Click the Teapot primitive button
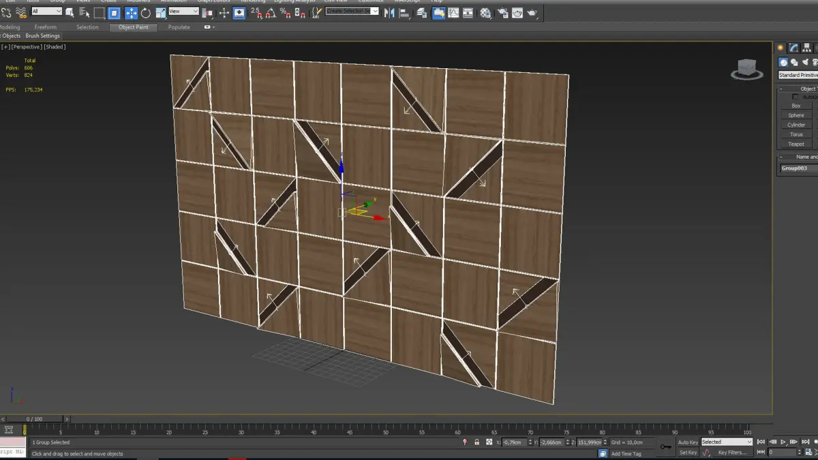 (796, 144)
